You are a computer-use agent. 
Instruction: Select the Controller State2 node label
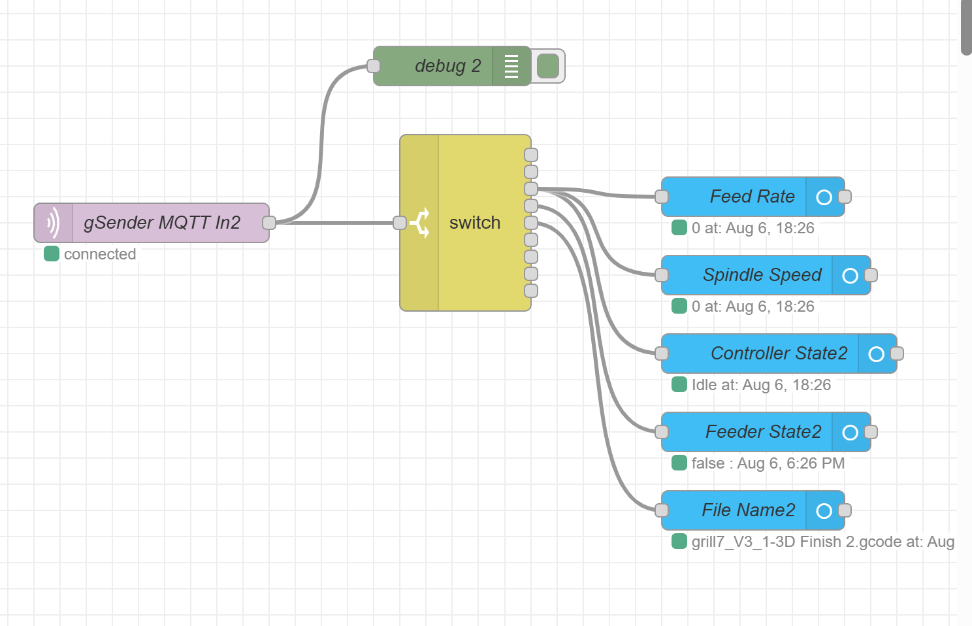(x=779, y=354)
